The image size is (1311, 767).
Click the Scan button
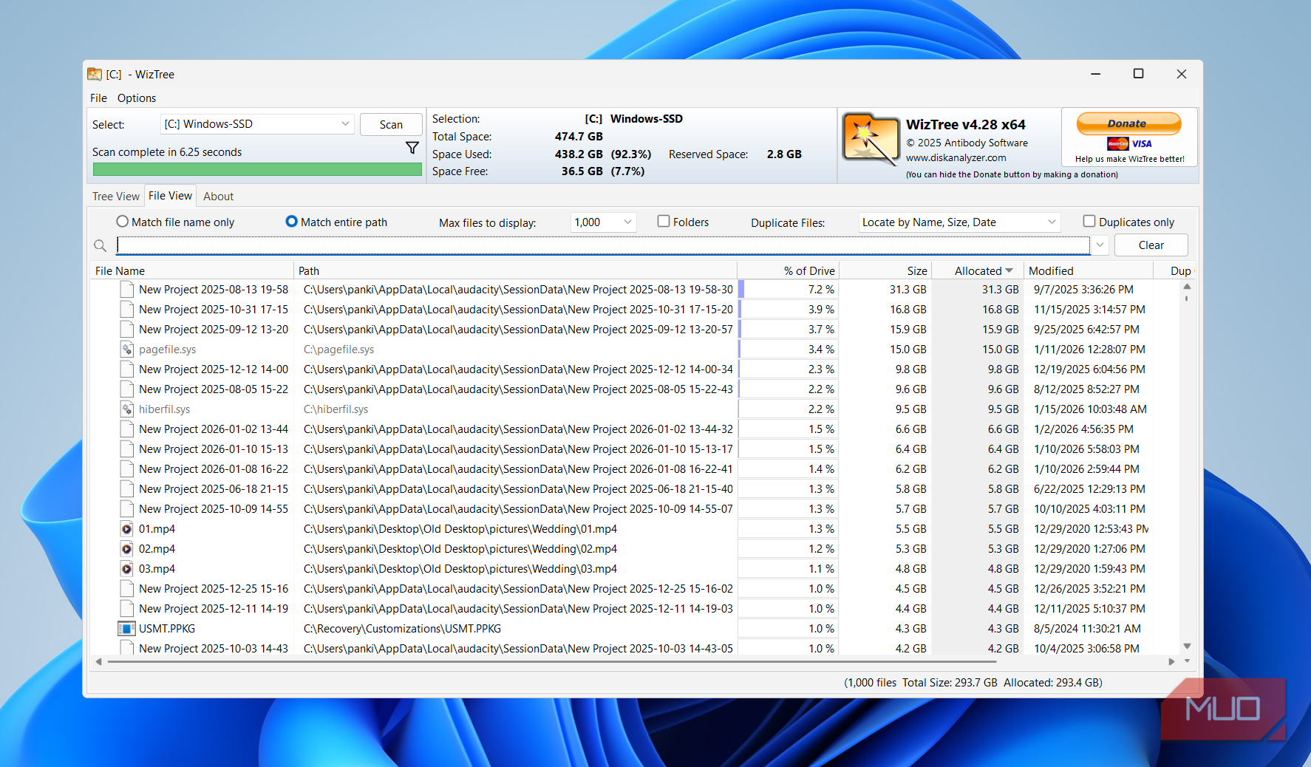click(391, 125)
